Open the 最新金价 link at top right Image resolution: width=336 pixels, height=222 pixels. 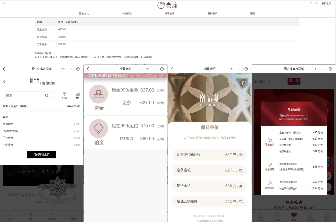(x=326, y=4)
